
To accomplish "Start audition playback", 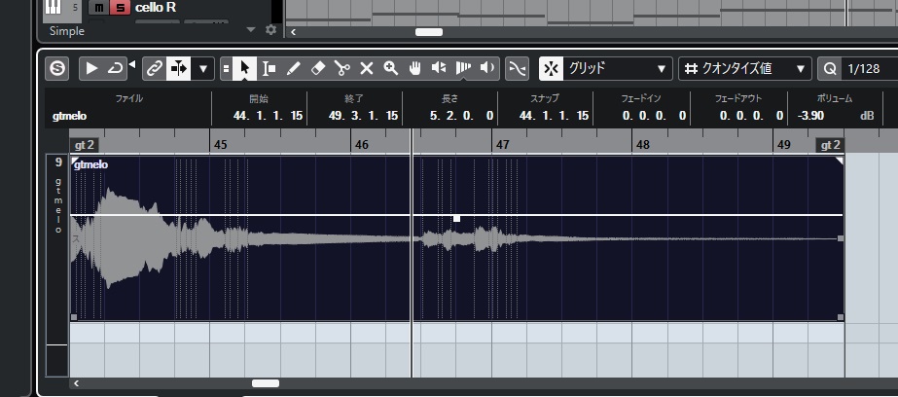I will click(x=91, y=68).
